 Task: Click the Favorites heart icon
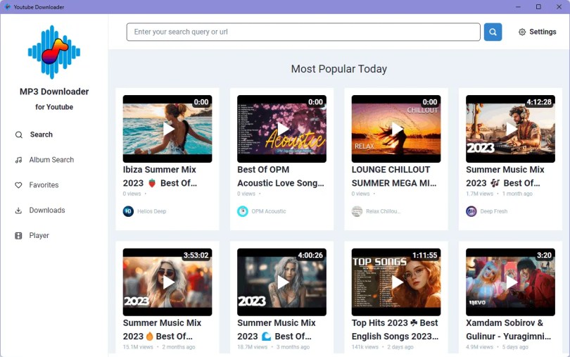point(18,185)
